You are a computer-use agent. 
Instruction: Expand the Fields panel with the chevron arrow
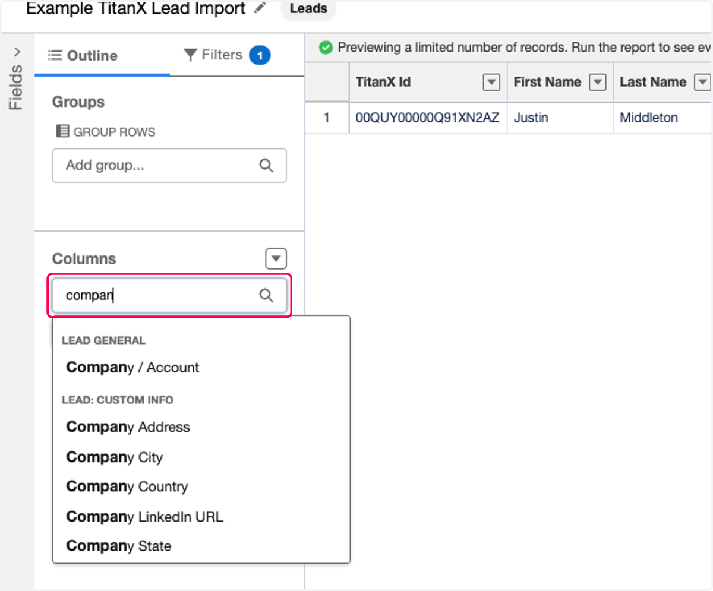point(17,52)
